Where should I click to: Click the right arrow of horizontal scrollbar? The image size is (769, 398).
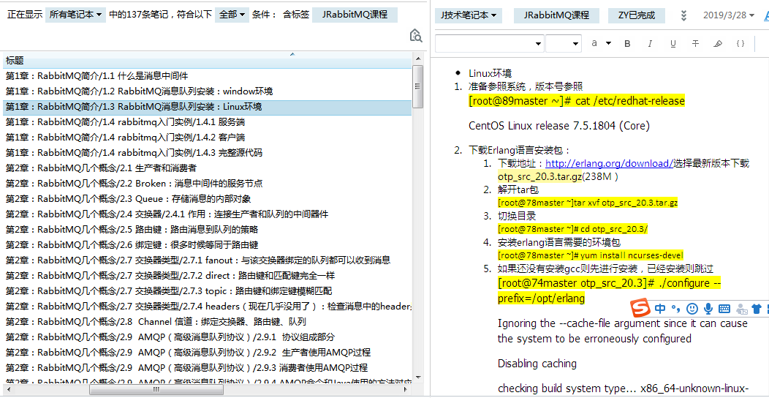click(x=406, y=389)
